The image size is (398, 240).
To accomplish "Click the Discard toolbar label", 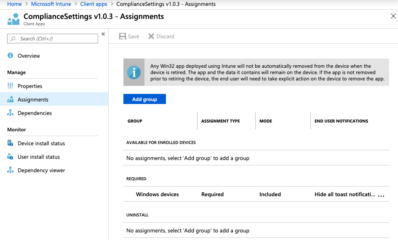I will pos(165,37).
